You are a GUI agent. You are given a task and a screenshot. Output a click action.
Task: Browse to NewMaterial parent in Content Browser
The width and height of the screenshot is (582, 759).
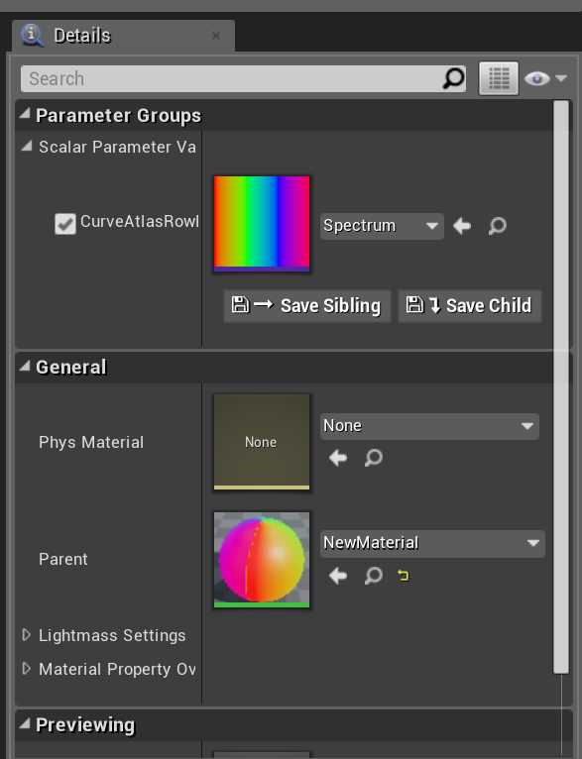click(x=374, y=576)
